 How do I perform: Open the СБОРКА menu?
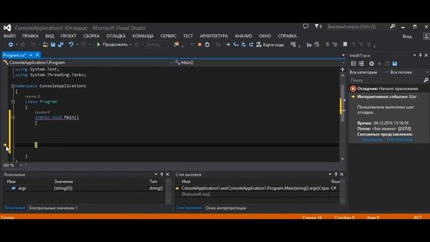[91, 36]
